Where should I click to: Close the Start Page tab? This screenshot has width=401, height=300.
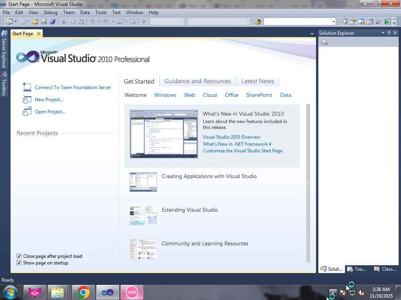click(x=39, y=34)
